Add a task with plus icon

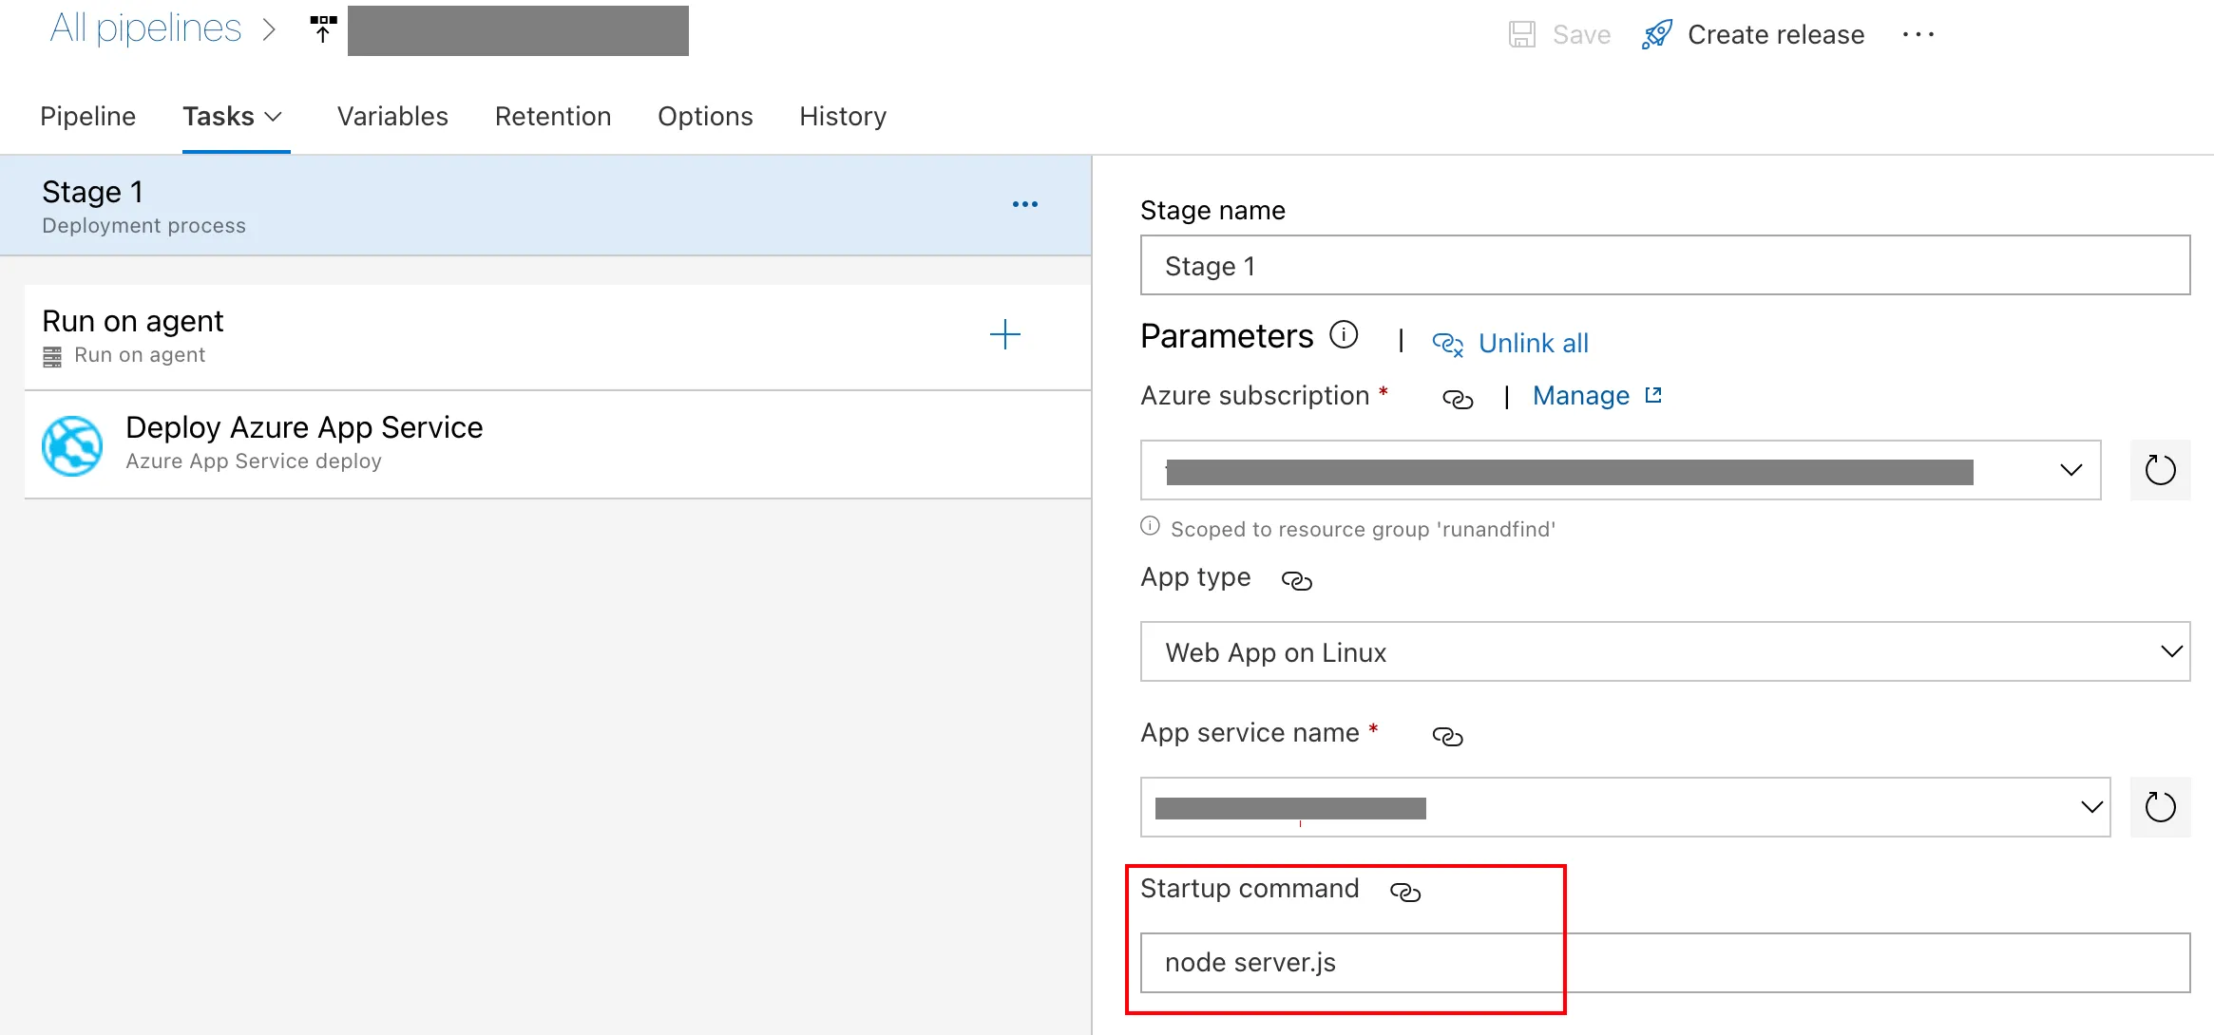pos(1004,334)
